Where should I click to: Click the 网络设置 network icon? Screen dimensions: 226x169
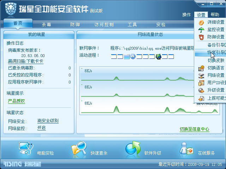click(x=201, y=76)
